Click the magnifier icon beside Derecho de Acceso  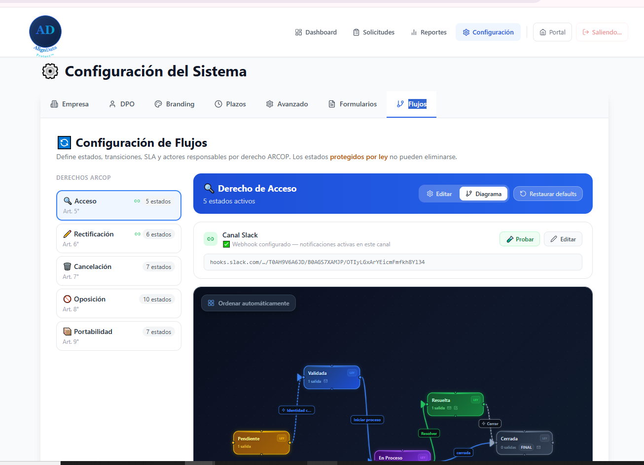(209, 189)
